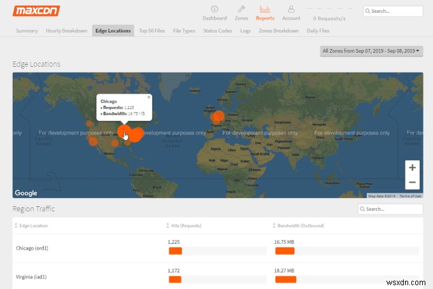Switch to the Summary tab
The image size is (433, 289).
tap(27, 31)
